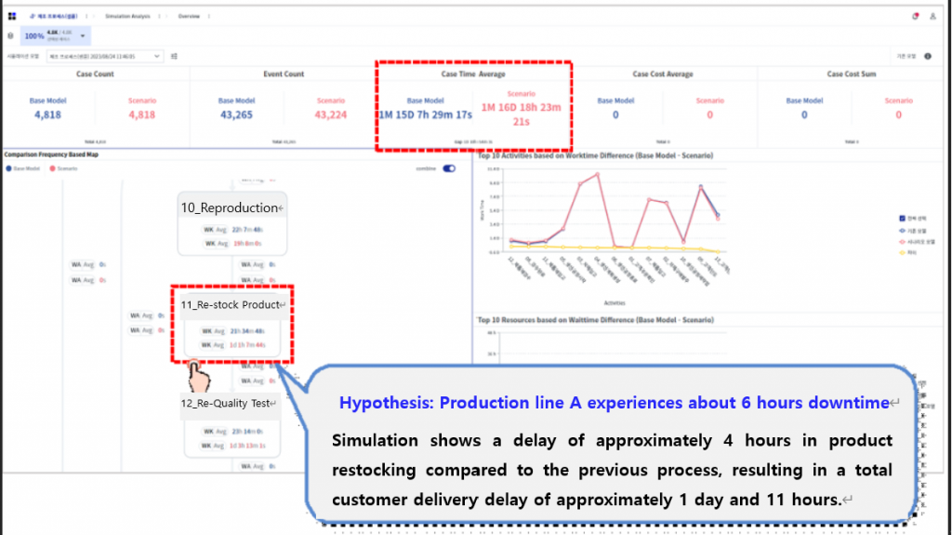Open the user profile icon
952x535 pixels.
(932, 17)
